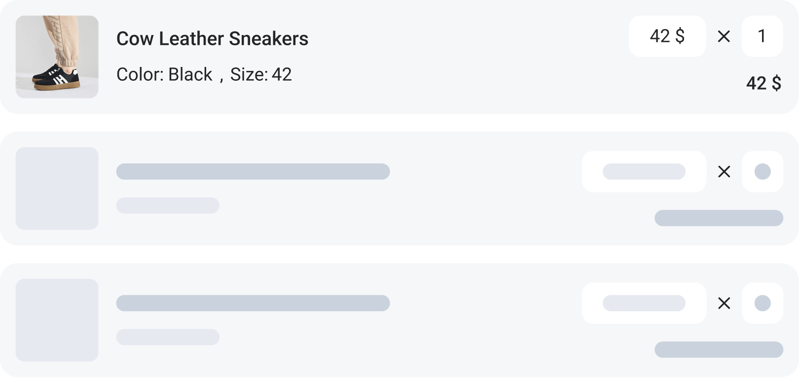Click the quantity placeholder dot in the middle card
This screenshot has height=378, width=799.
click(x=762, y=172)
